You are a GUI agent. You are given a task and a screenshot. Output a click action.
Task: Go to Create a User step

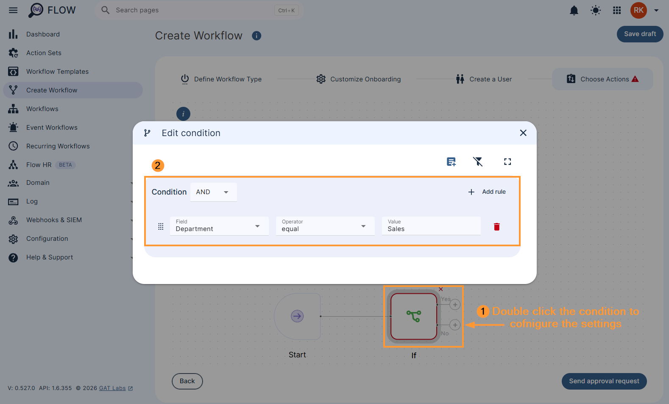(x=483, y=79)
